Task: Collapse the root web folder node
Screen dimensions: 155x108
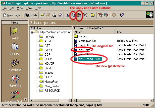Action: coord(32,32)
